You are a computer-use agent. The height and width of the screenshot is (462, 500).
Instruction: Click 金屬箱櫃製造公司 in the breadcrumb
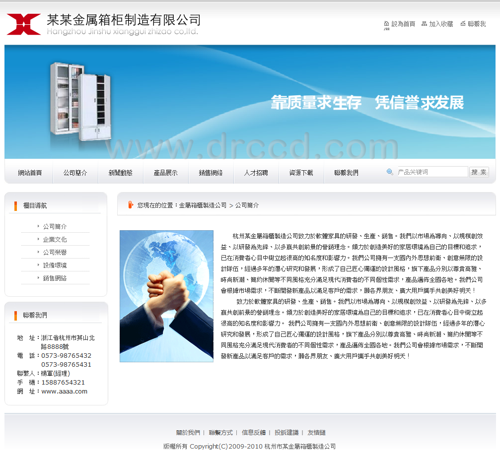pos(203,205)
